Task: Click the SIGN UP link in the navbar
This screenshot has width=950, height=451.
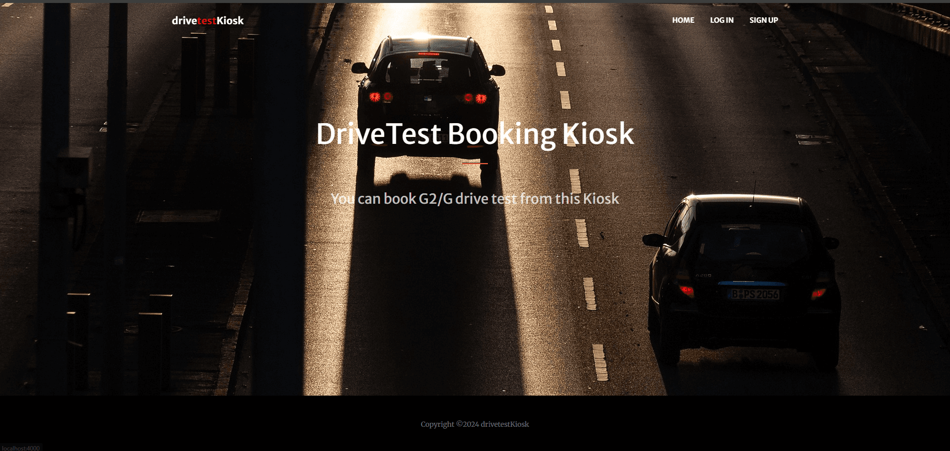Action: [x=764, y=20]
